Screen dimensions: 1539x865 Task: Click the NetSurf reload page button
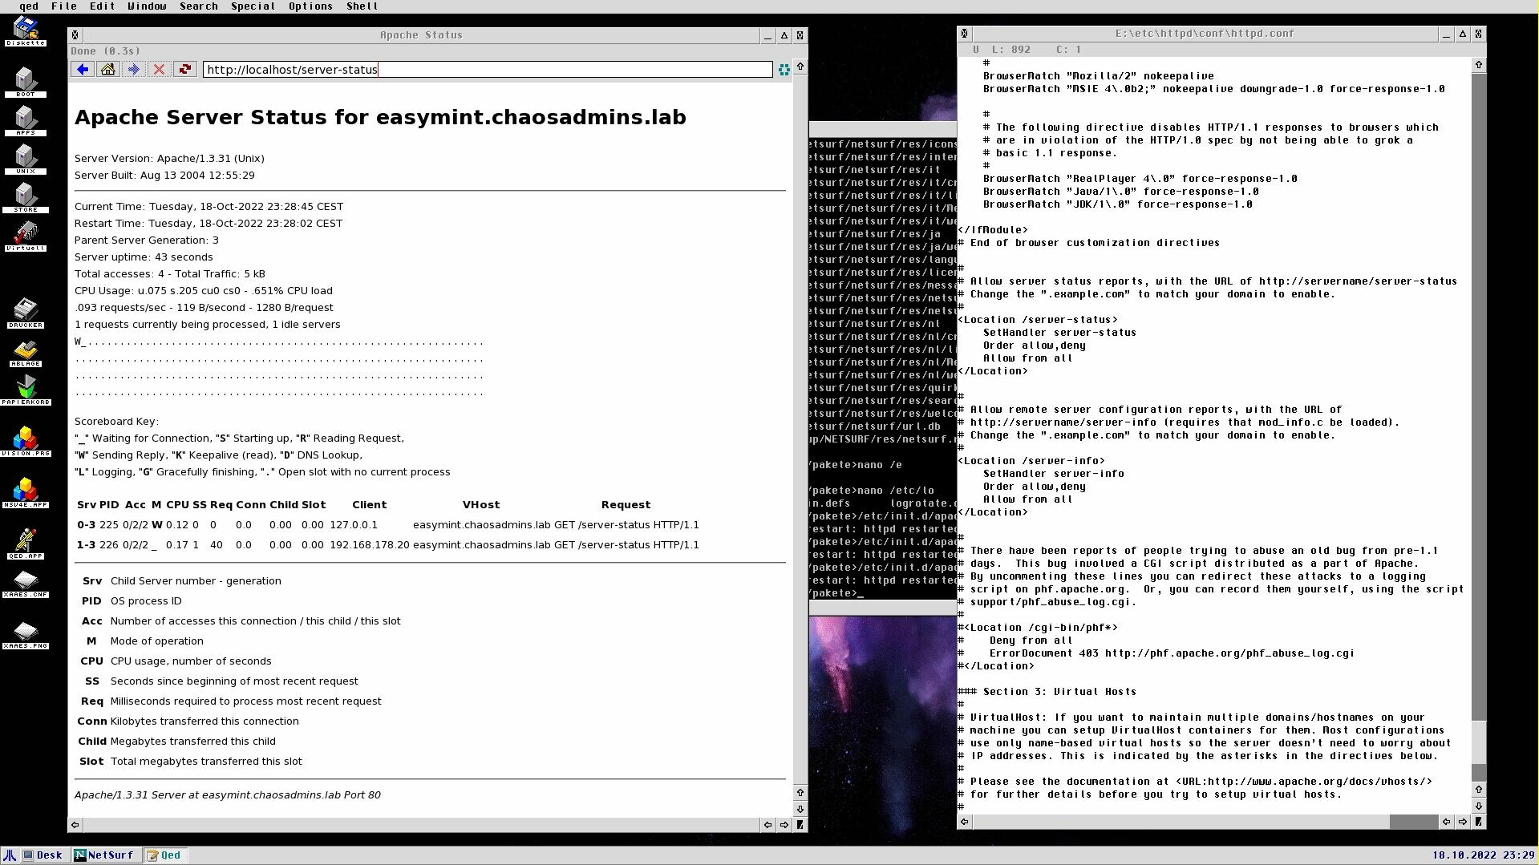tap(184, 70)
